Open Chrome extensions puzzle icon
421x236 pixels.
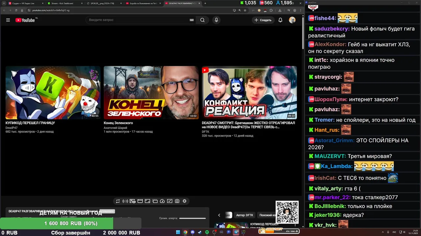point(271,10)
